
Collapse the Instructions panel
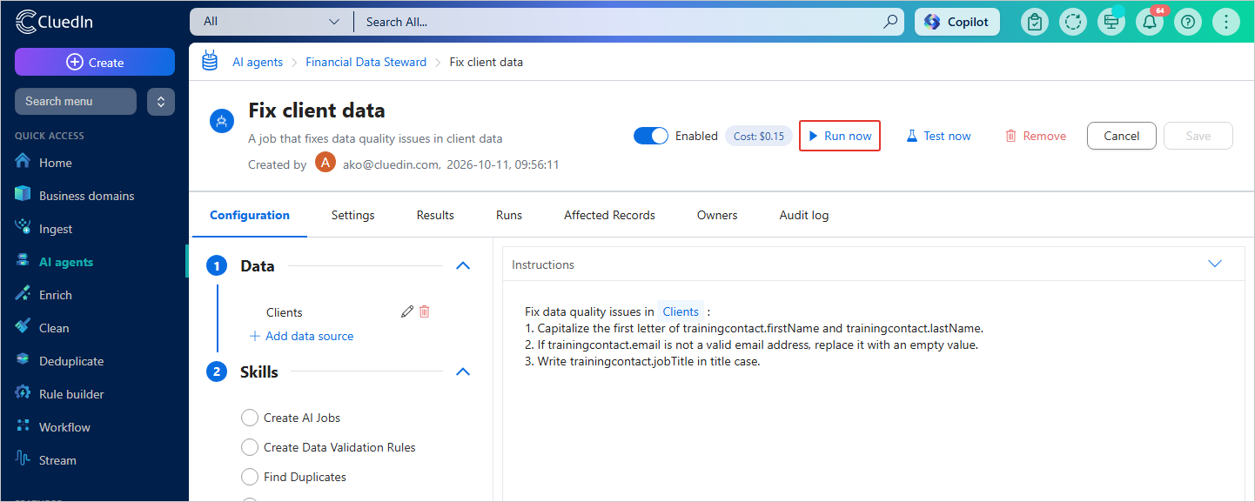click(1215, 264)
